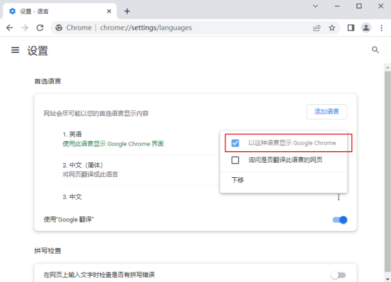Open Chrome's three-dot main menu

[x=381, y=28]
